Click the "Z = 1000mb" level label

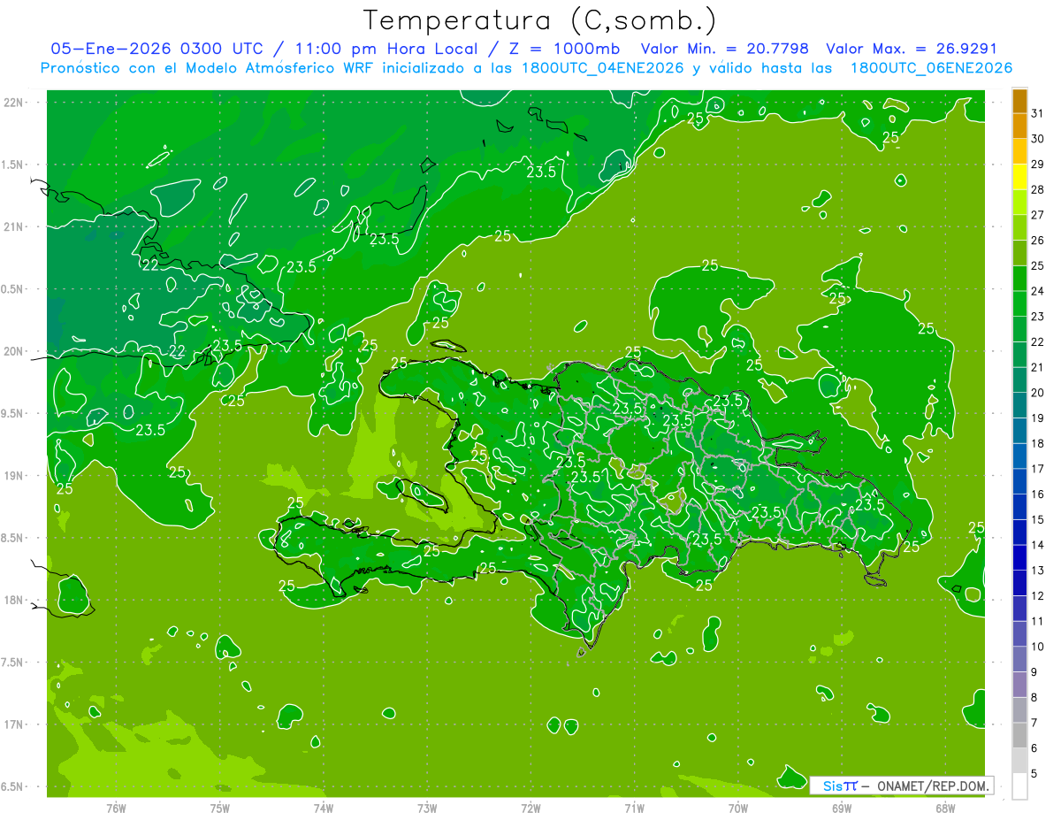coord(567,49)
